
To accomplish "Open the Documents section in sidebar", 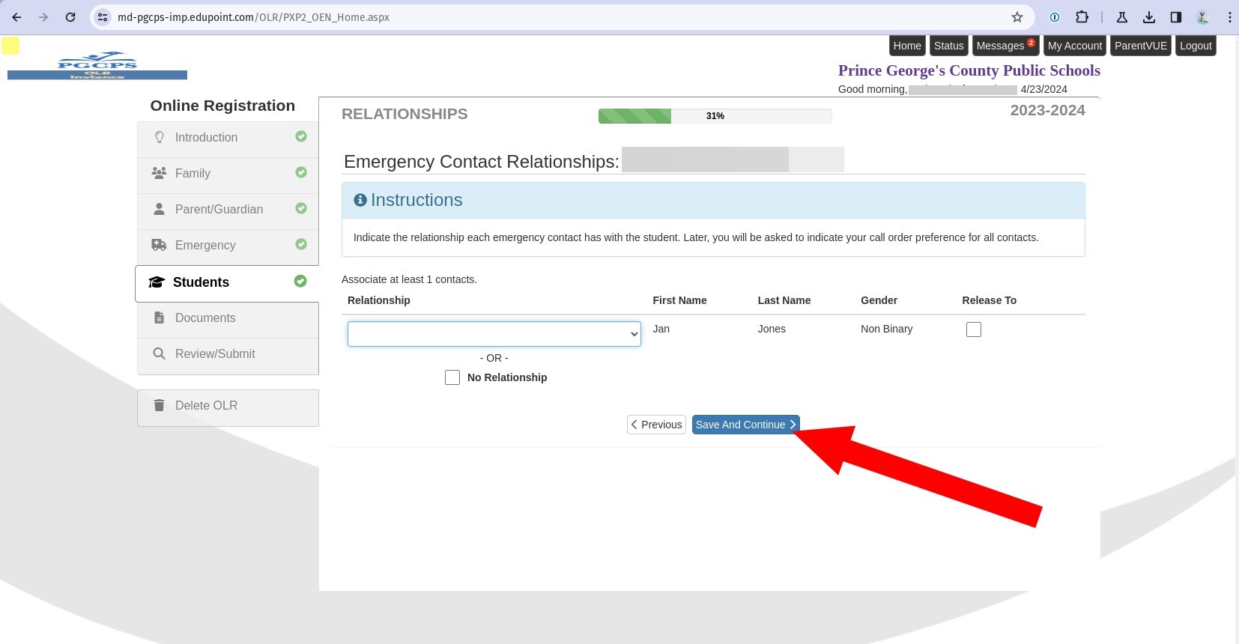I will (205, 318).
